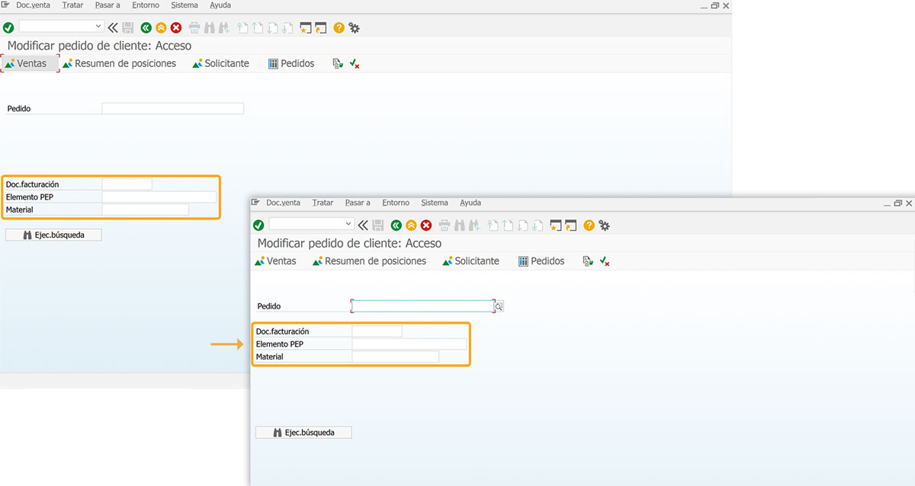This screenshot has height=486, width=915.
Task: Click Find Next binoculars icon in back window
Action: click(x=224, y=28)
